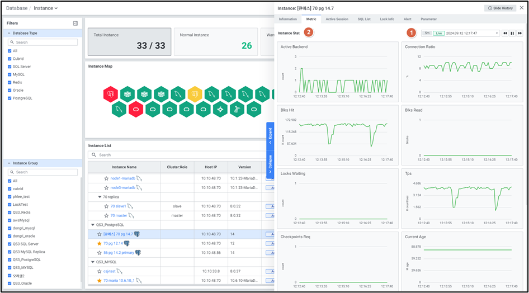Click the red PostgreSQL hexagon in Instance Map
The width and height of the screenshot is (529, 293).
(x=111, y=93)
